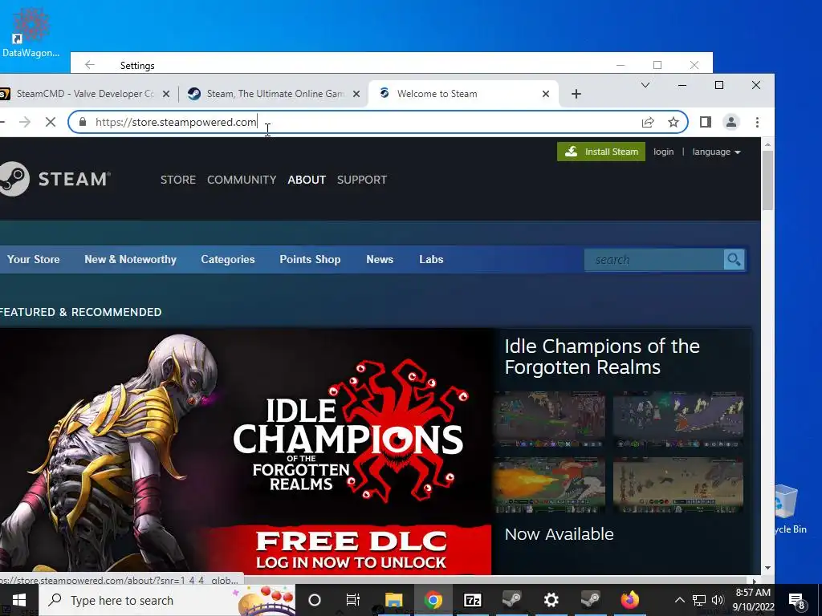This screenshot has width=822, height=616.
Task: Select the DataWagon desktop shortcut
Action: (31, 33)
